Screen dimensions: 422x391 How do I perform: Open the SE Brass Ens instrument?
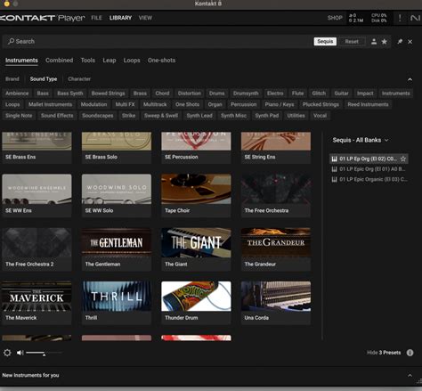point(37,148)
